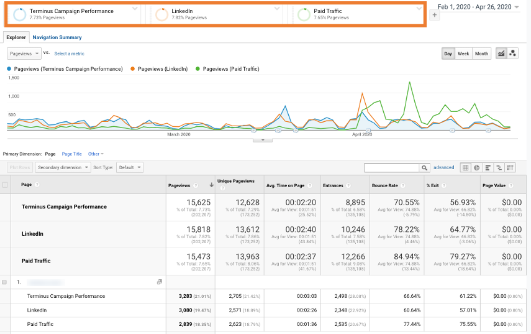This screenshot has height=334, width=531.
Task: Sort by Bounce Rate column header
Action: (385, 185)
